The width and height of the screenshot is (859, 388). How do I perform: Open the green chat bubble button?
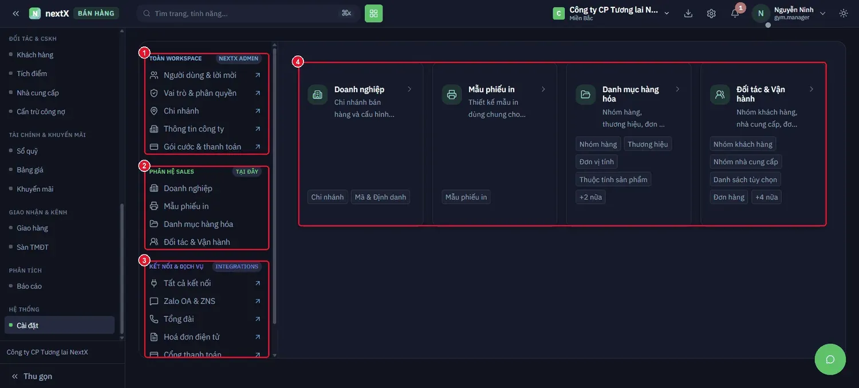pyautogui.click(x=830, y=359)
